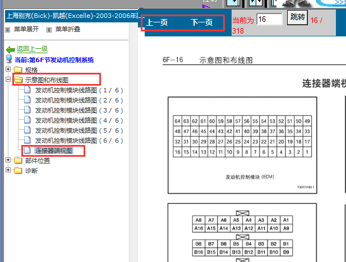Click the 规格 folder icon
Screen dimensions: 346x262
pyautogui.click(x=18, y=69)
